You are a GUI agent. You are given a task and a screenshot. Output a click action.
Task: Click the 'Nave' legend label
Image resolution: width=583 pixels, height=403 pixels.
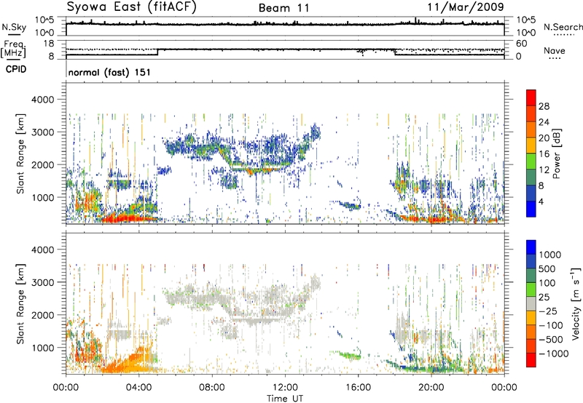point(555,51)
